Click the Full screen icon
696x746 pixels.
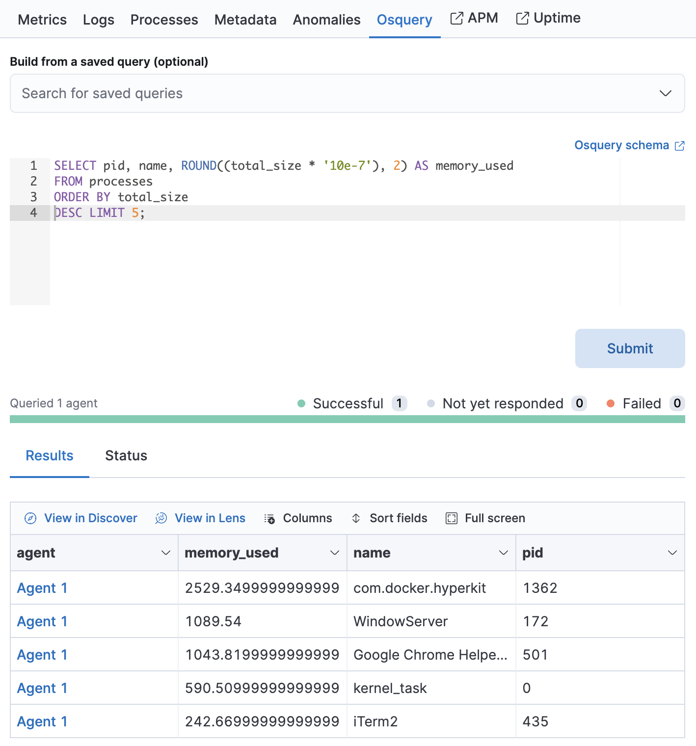point(451,518)
